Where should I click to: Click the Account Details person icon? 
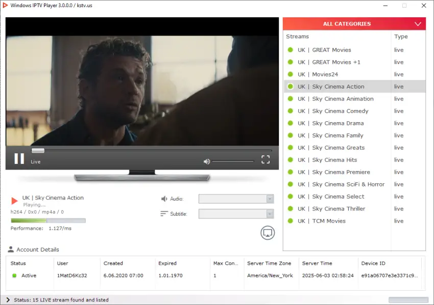(11, 249)
